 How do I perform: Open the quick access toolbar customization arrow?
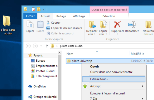[43, 9]
